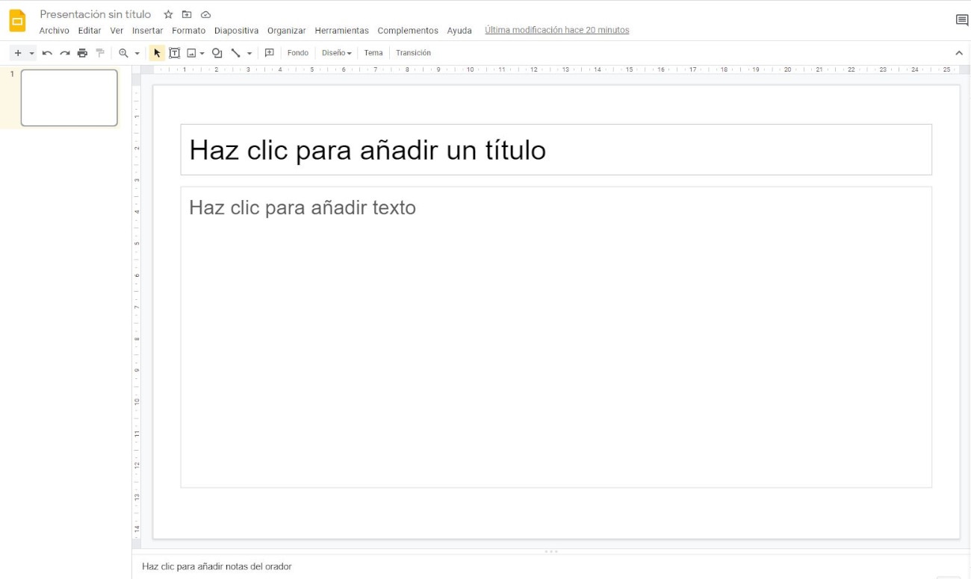Image resolution: width=971 pixels, height=579 pixels.
Task: Click the body text placeholder
Action: coord(556,337)
